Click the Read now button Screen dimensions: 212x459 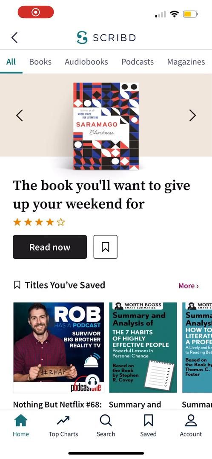tap(50, 247)
